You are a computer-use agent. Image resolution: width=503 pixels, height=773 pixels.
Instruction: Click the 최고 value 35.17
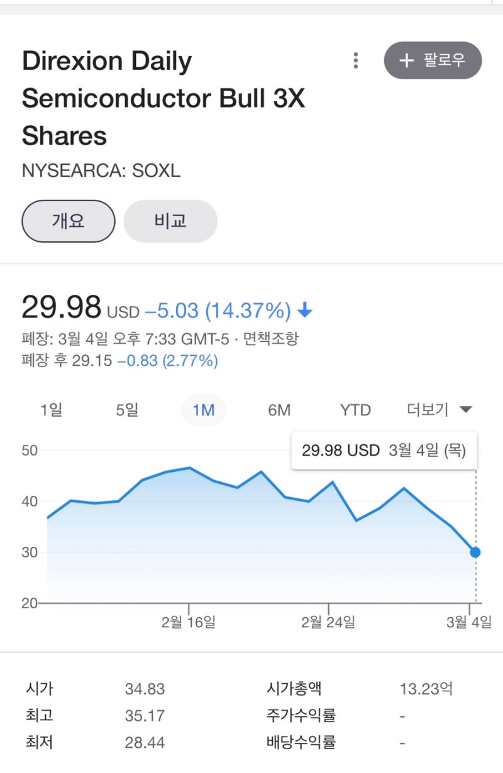(145, 716)
